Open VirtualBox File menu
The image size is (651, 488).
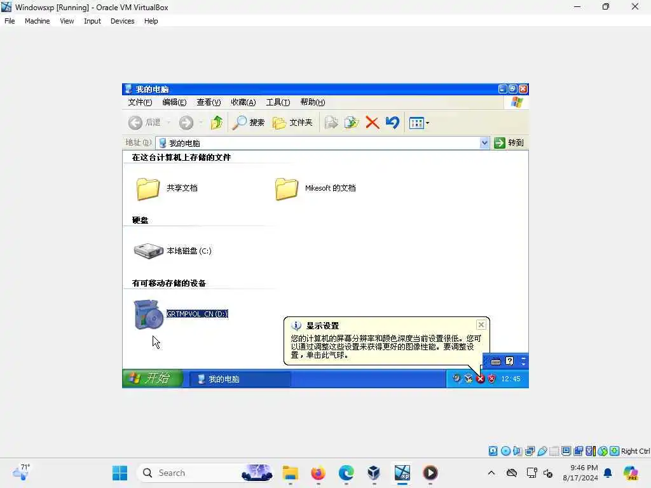(x=10, y=21)
